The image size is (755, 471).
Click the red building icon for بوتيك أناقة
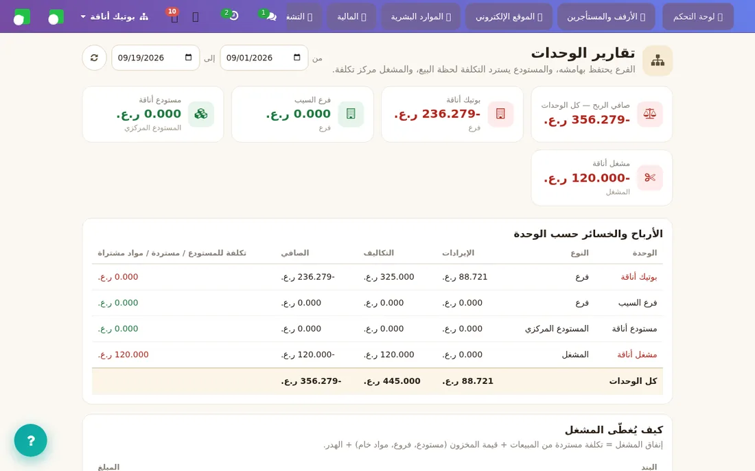(500, 114)
